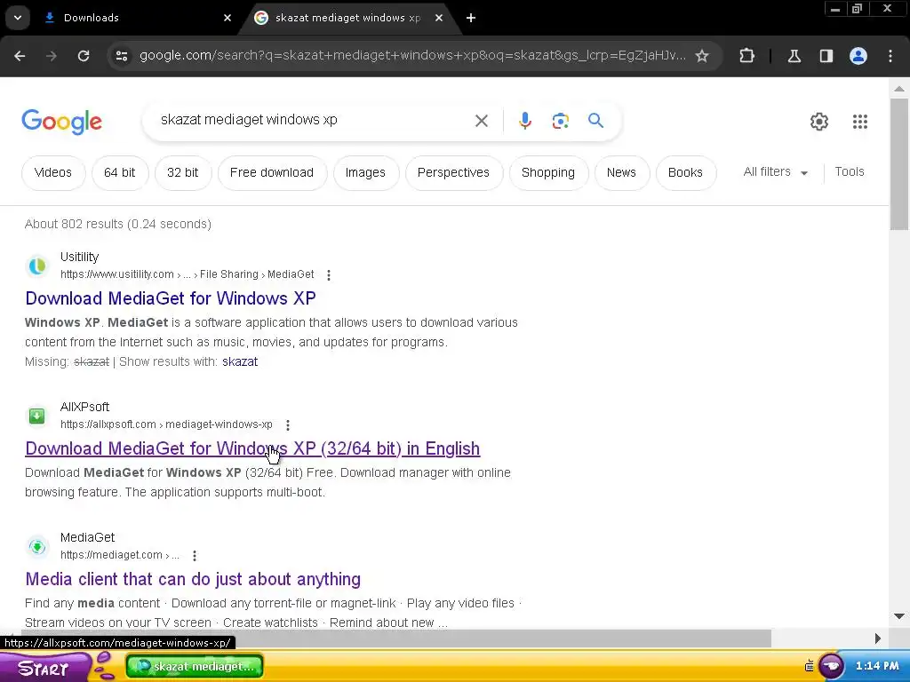Select the skazat mediaget windows xp tab
This screenshot has height=682, width=910.
pyautogui.click(x=348, y=18)
